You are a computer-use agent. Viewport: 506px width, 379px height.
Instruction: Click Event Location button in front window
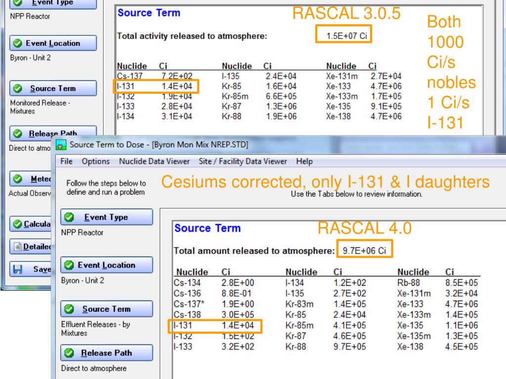click(107, 265)
